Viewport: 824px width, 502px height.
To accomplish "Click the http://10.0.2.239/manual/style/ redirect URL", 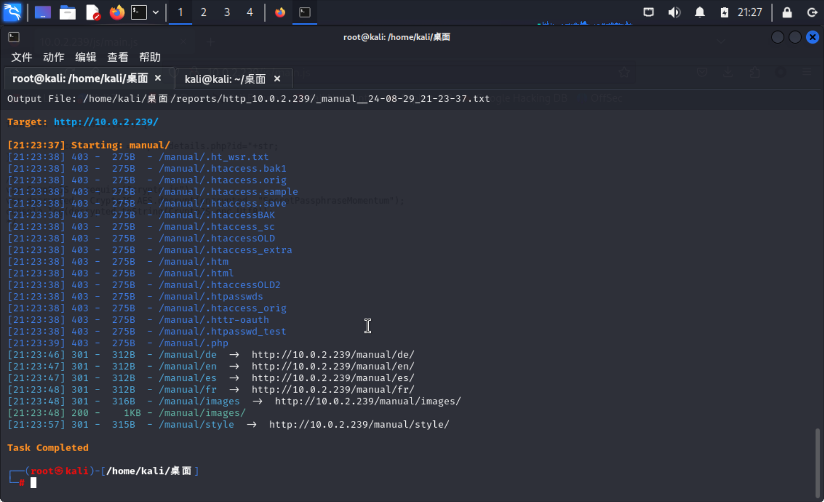I will (x=359, y=425).
